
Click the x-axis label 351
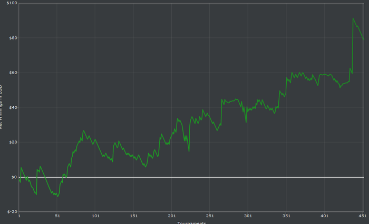[x=286, y=216]
